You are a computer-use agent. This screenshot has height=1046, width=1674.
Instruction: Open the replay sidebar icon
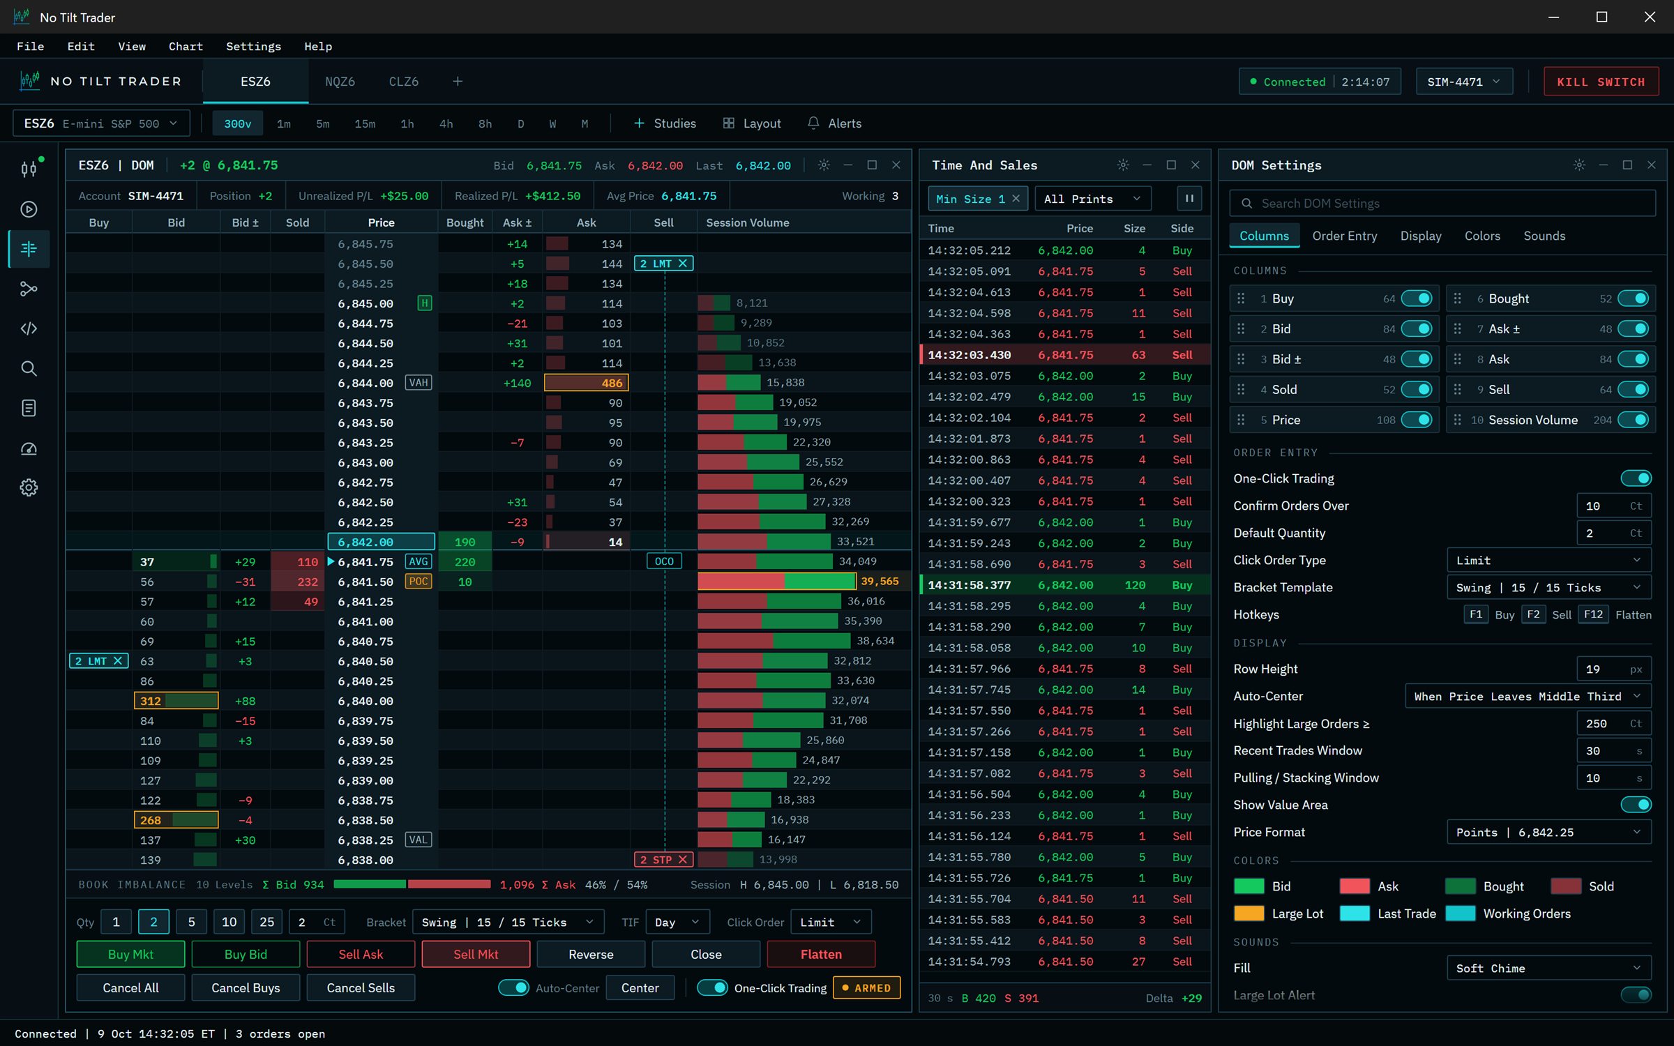(29, 209)
